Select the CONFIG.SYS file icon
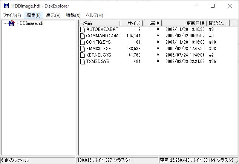This screenshot has width=239, height=164. [x=83, y=42]
